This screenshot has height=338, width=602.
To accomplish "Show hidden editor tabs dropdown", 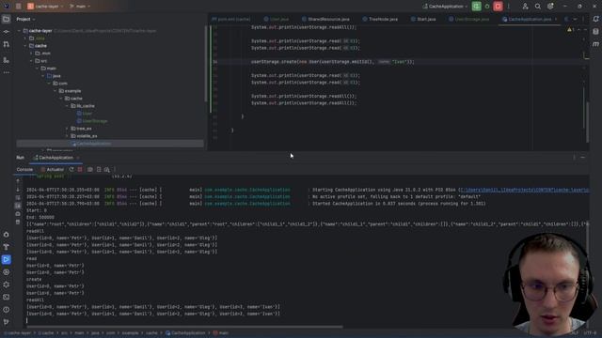I will click(x=575, y=19).
